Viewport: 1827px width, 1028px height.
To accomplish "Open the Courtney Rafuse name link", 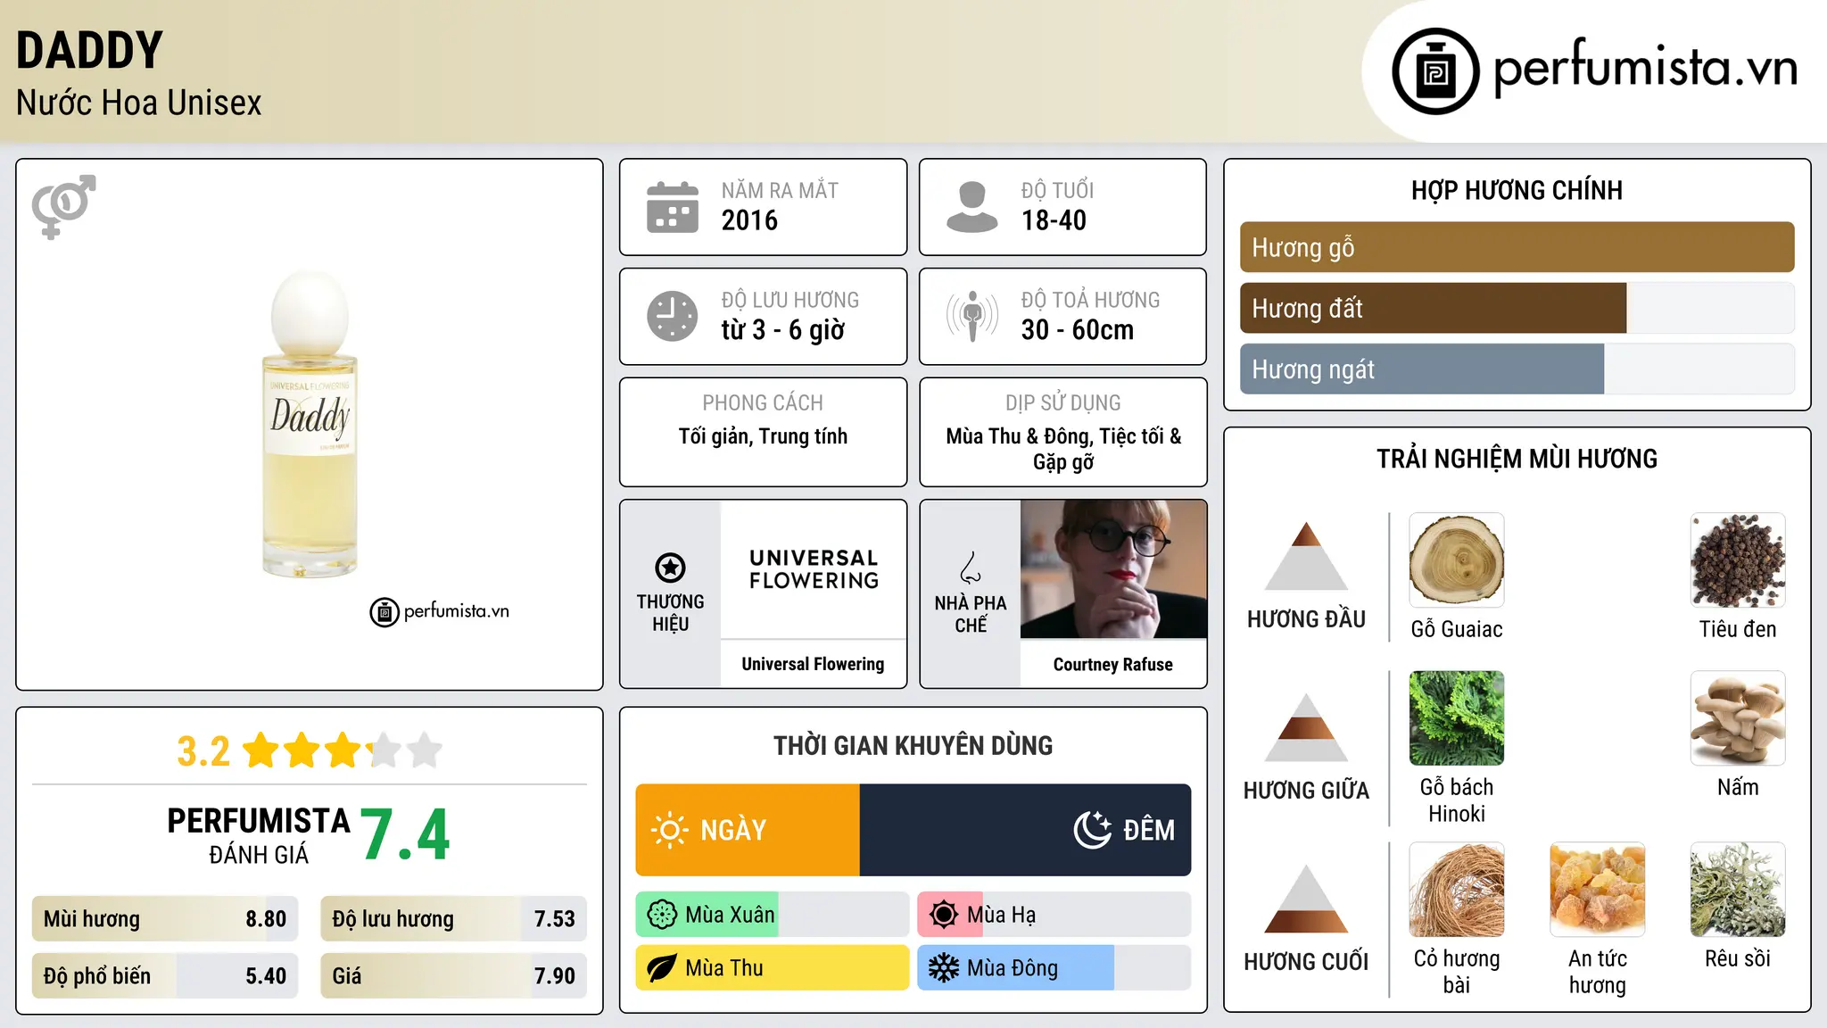I will [1112, 664].
